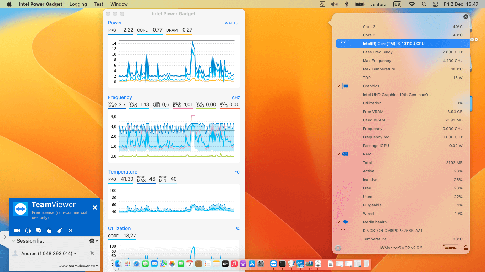Collapse the RAM section chevron
Screen dimensions: 485x272
(338, 154)
